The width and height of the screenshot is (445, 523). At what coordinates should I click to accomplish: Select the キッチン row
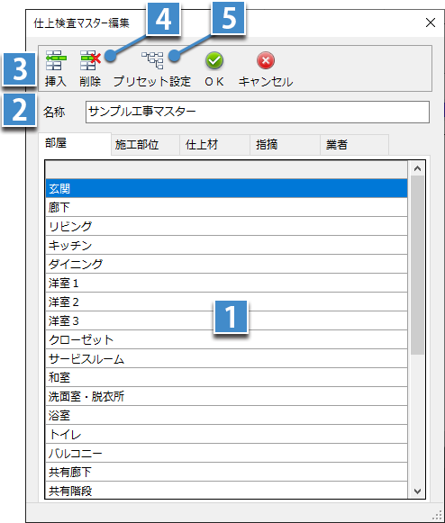(x=226, y=245)
